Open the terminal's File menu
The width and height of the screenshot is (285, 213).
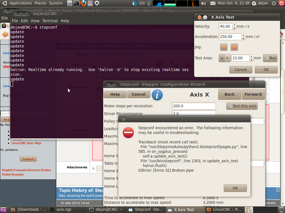coord(15,21)
